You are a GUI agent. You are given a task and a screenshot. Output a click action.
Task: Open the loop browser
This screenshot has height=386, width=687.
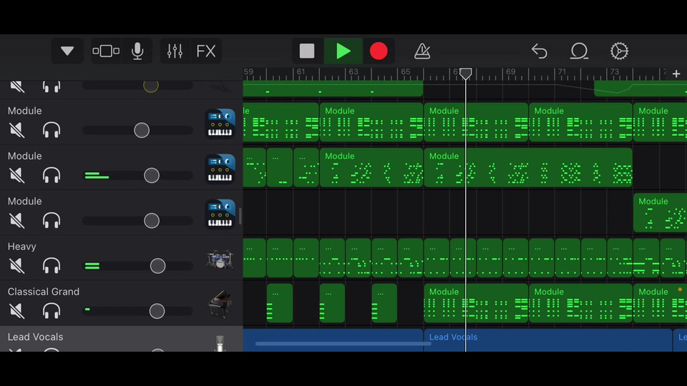coord(579,51)
